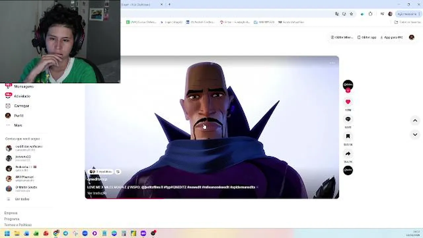Expand Ver todos followed accounts
Image resolution: width=423 pixels, height=238 pixels.
pos(18,199)
